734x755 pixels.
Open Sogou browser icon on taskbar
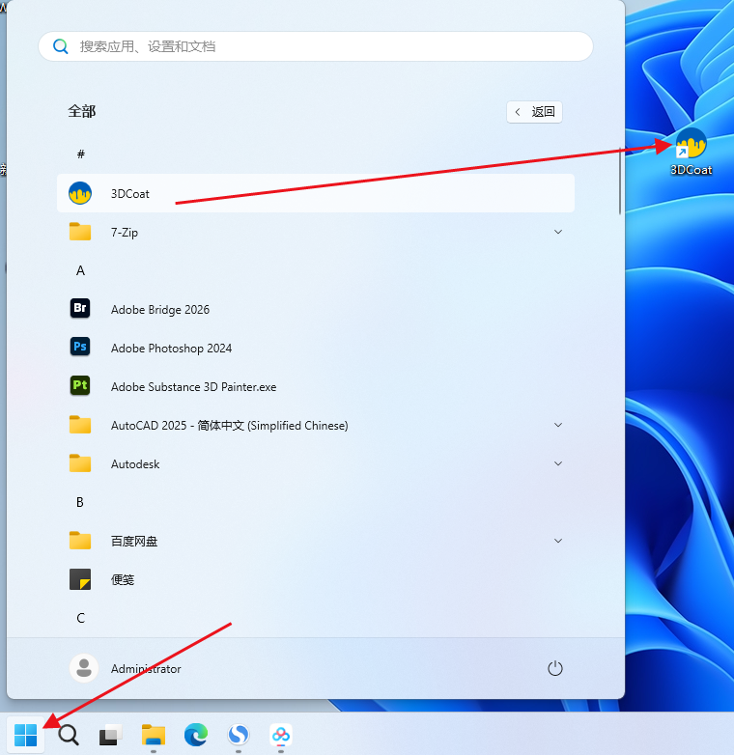239,735
